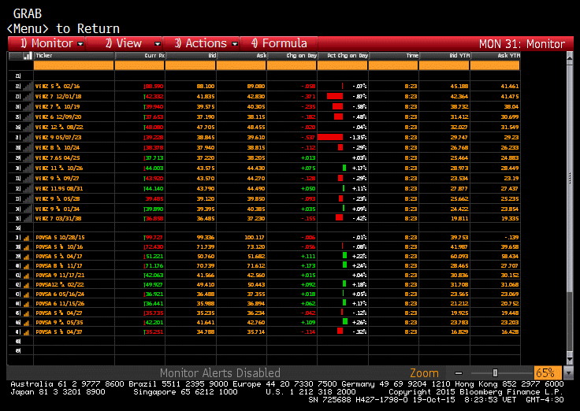Click the Bid YTM column header
Viewport: 580px width, 411px height.
pos(444,56)
